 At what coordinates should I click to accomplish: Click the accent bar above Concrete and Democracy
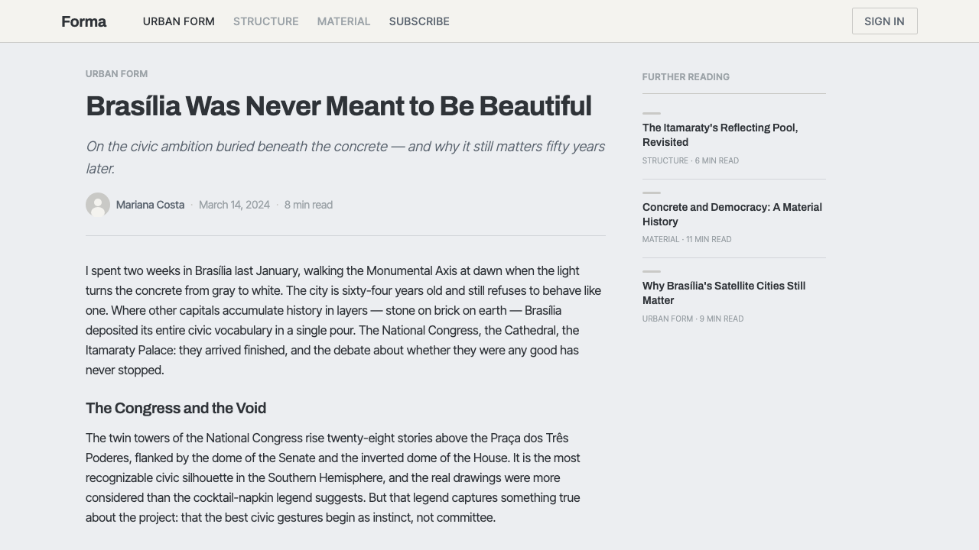(x=652, y=192)
